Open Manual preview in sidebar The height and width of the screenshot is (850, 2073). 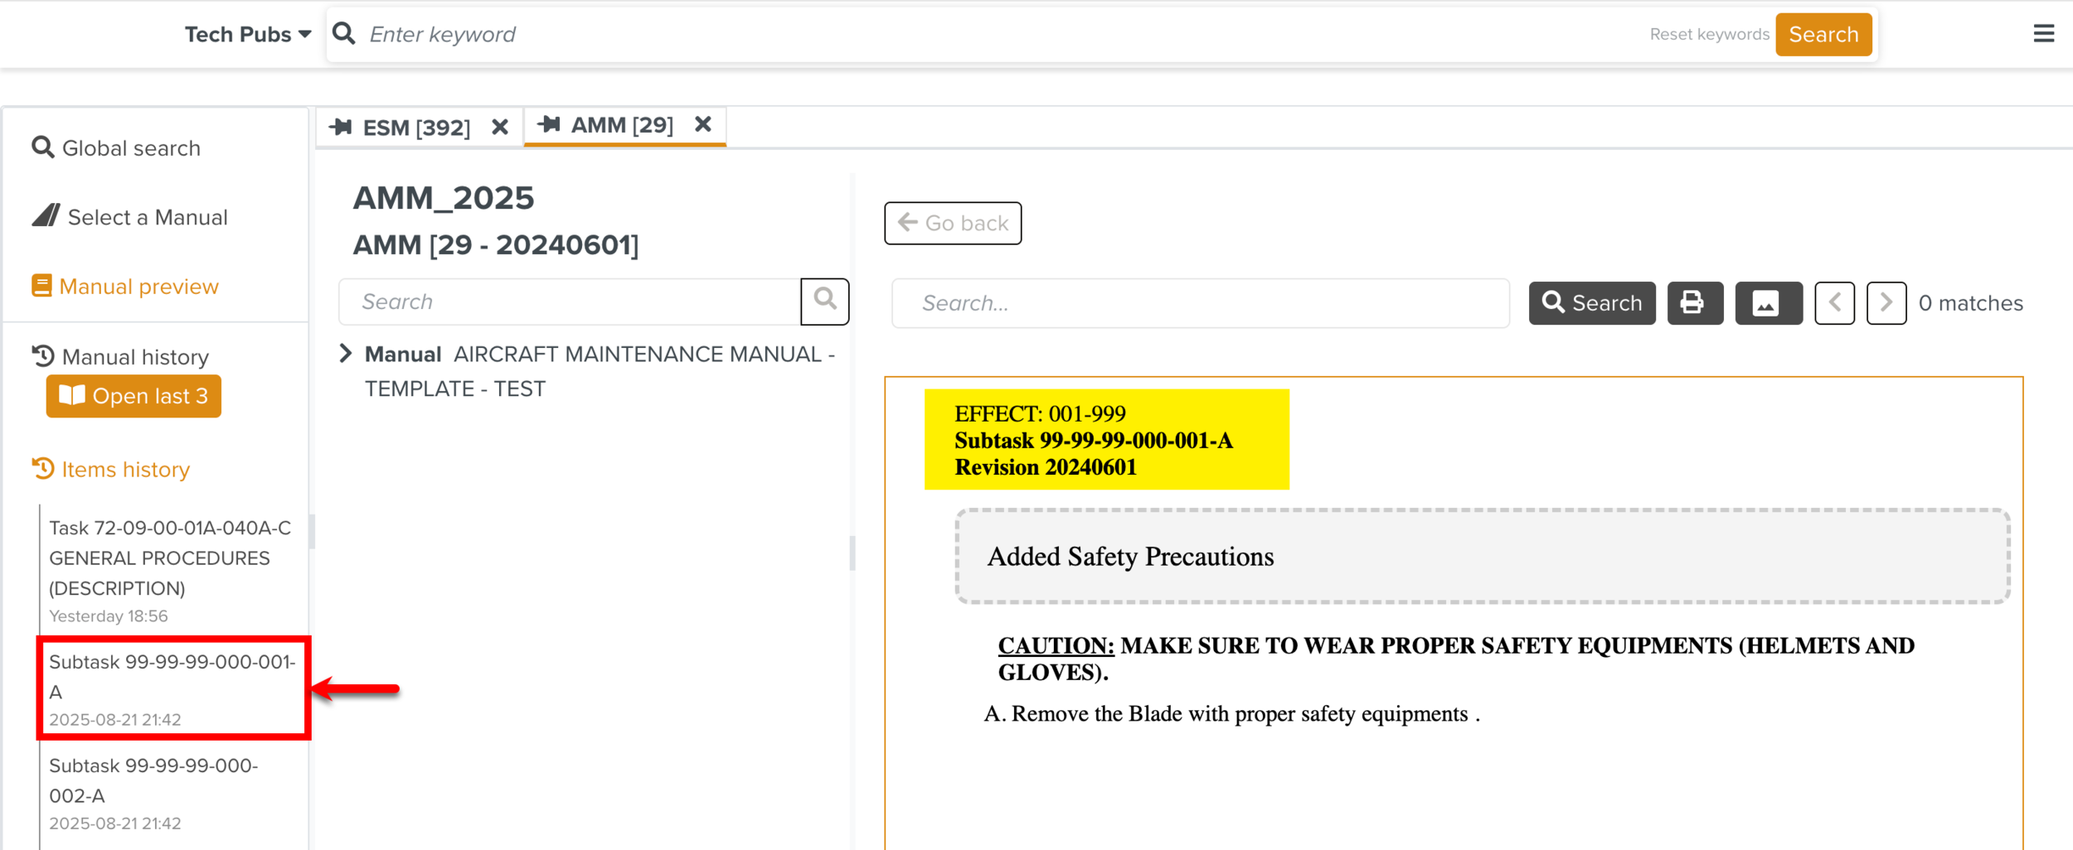(x=125, y=287)
